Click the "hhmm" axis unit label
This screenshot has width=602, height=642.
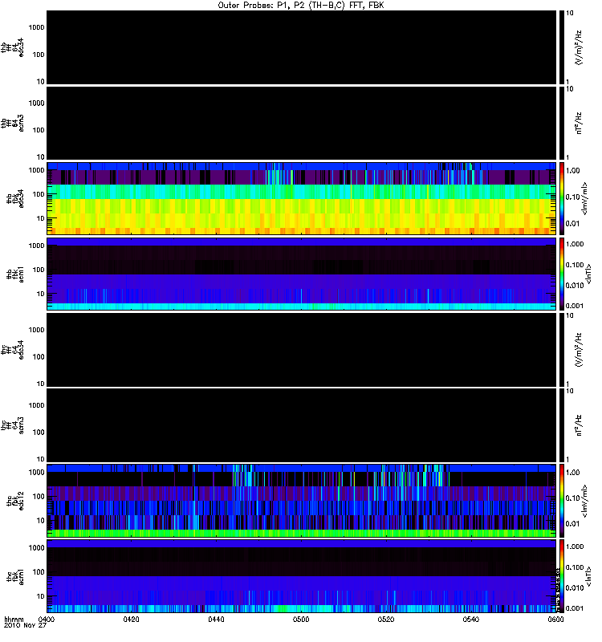(x=14, y=620)
